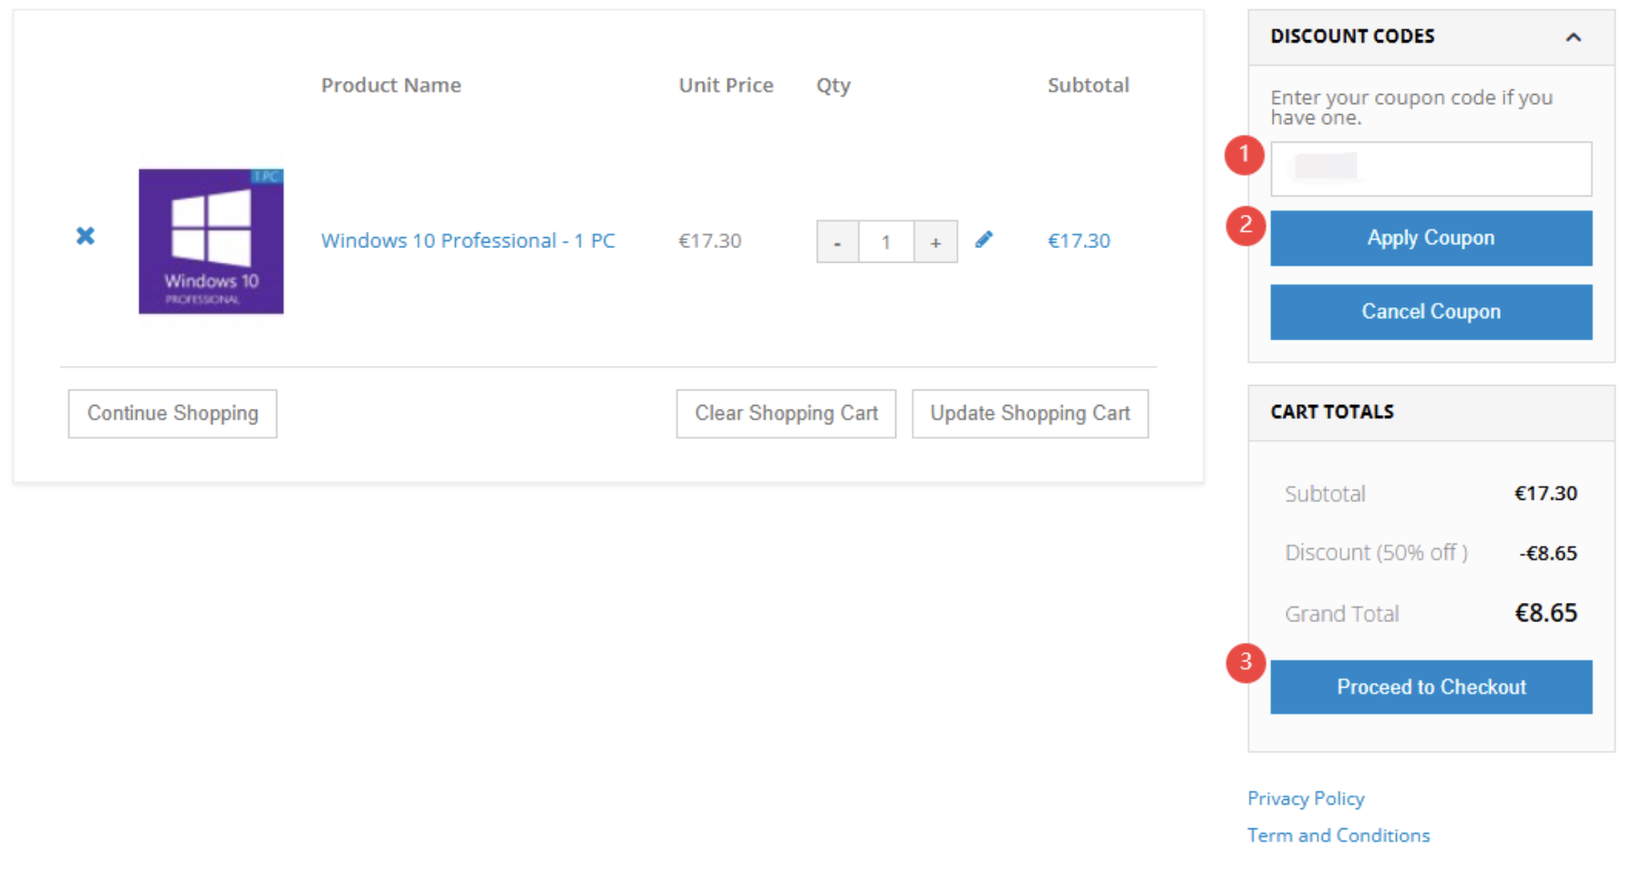Click the Windows 10 Professional product thumbnail
Image resolution: width=1632 pixels, height=883 pixels.
[211, 242]
